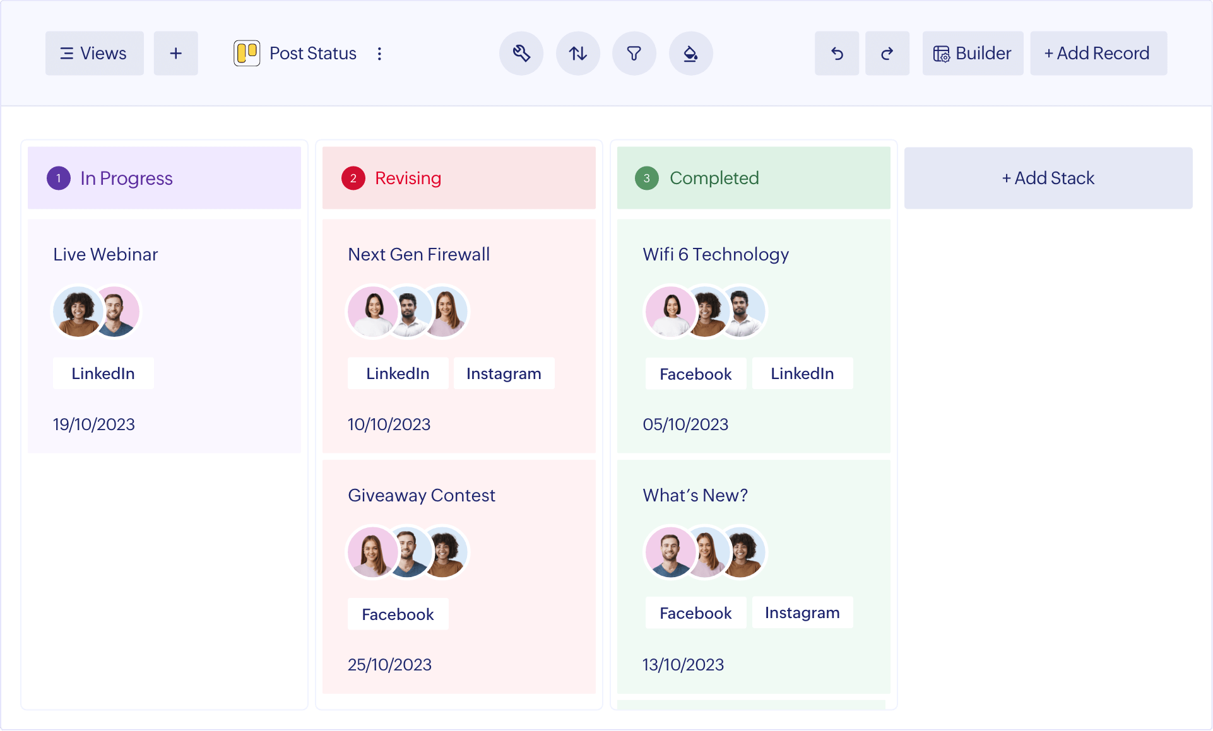Viewport: 1213px width, 731px height.
Task: Open the Builder
Action: [973, 54]
